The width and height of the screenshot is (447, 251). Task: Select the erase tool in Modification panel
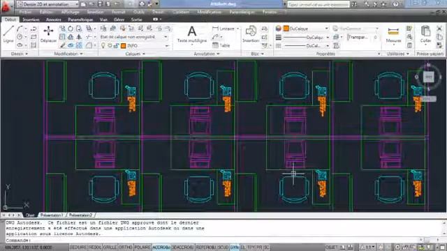pos(62,45)
